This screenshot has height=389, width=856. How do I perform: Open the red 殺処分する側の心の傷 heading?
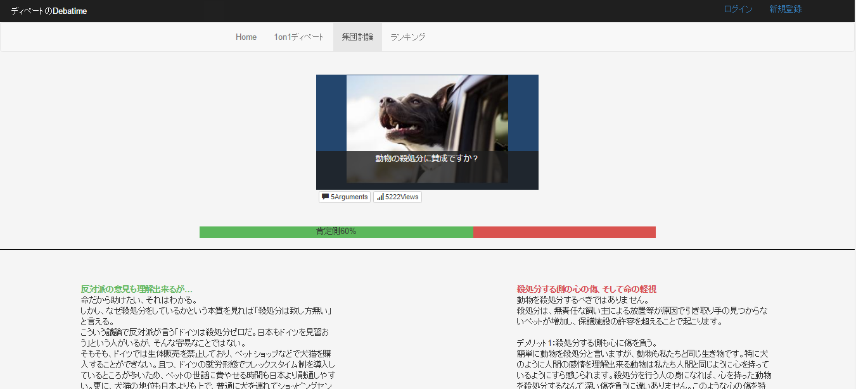pos(586,289)
